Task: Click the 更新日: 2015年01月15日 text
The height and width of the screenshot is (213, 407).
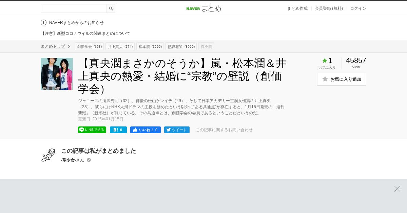Action: pyautogui.click(x=101, y=119)
